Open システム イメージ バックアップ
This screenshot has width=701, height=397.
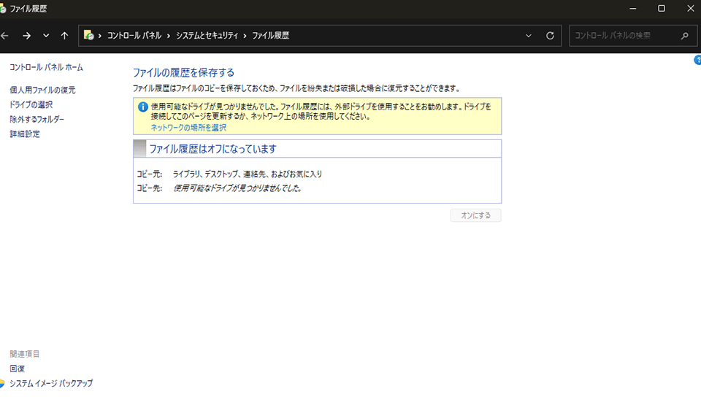pyautogui.click(x=51, y=384)
